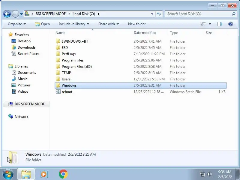Open the volume speaker tray icon

[x=209, y=174]
